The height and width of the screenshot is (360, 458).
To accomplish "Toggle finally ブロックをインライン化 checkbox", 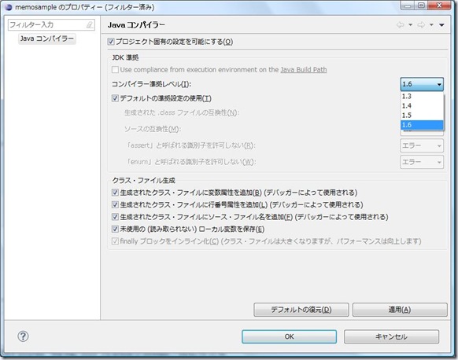I will [115, 241].
